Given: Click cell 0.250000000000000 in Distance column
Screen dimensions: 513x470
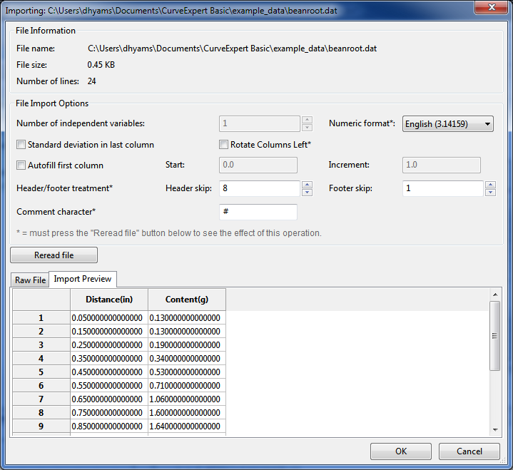Looking at the screenshot, I should point(109,345).
